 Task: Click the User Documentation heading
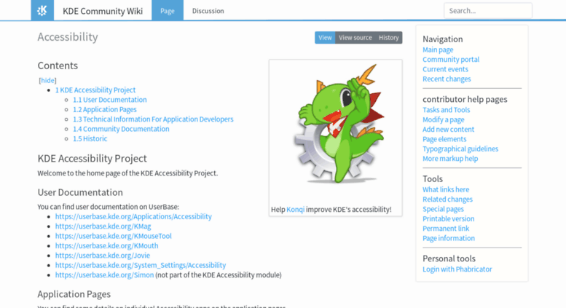[x=80, y=192]
